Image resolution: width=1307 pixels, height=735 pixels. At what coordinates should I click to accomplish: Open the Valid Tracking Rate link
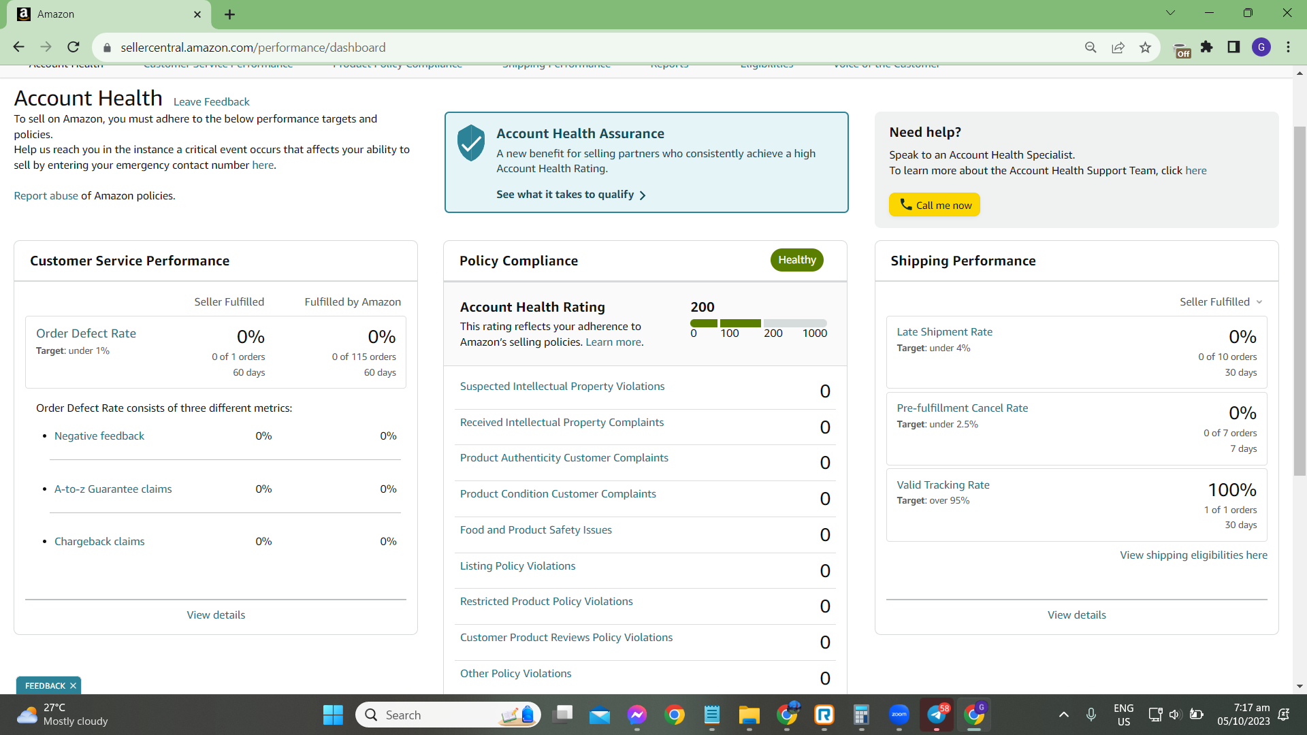coord(943,485)
